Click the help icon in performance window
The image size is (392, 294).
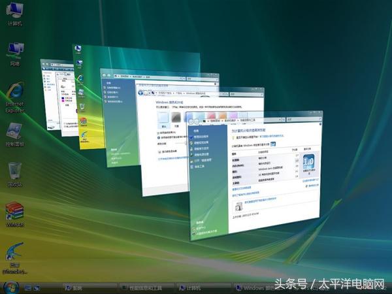point(320,124)
